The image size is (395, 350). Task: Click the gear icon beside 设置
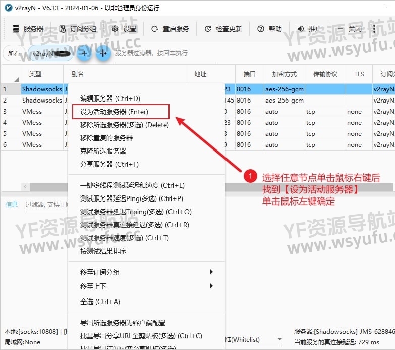coord(115,29)
